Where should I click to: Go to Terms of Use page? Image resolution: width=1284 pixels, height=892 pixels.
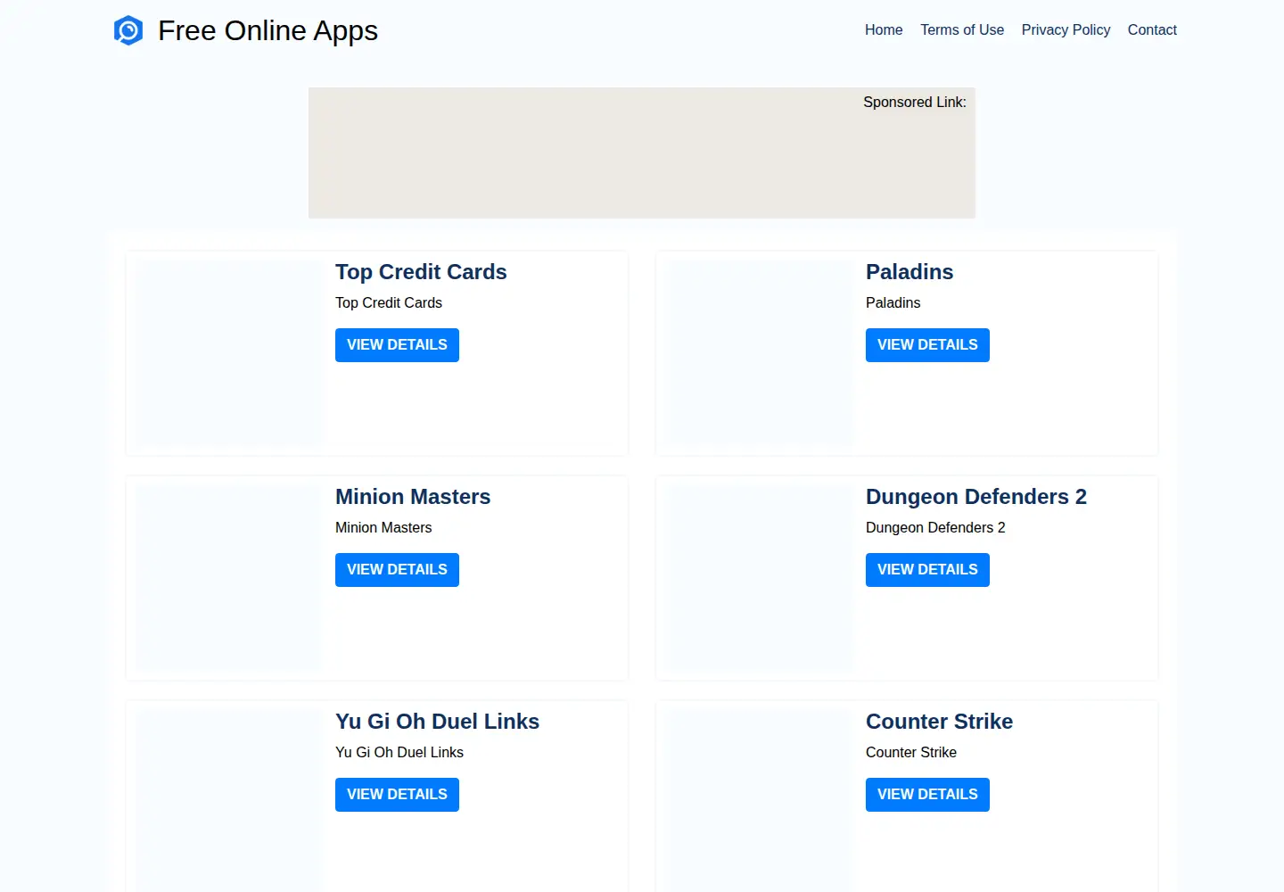coord(962,30)
